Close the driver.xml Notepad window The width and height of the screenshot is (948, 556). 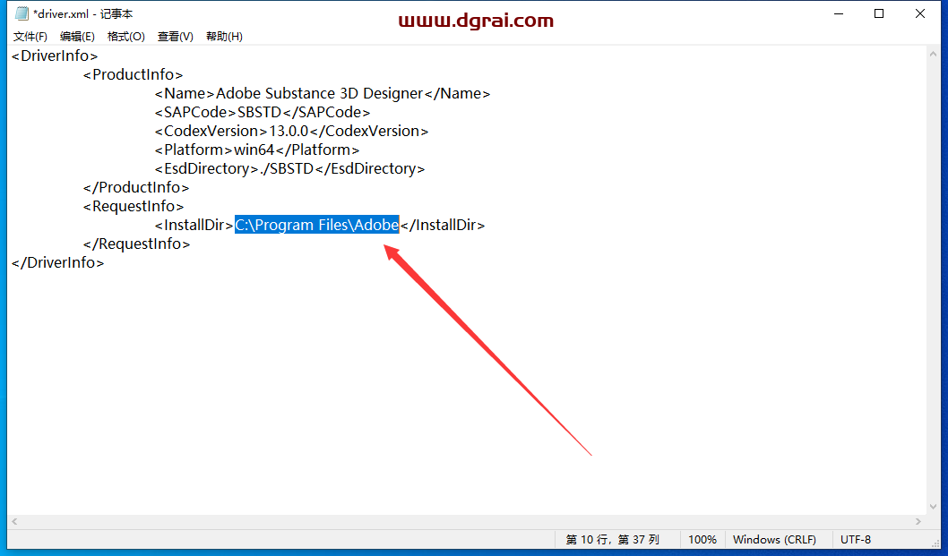tap(920, 13)
